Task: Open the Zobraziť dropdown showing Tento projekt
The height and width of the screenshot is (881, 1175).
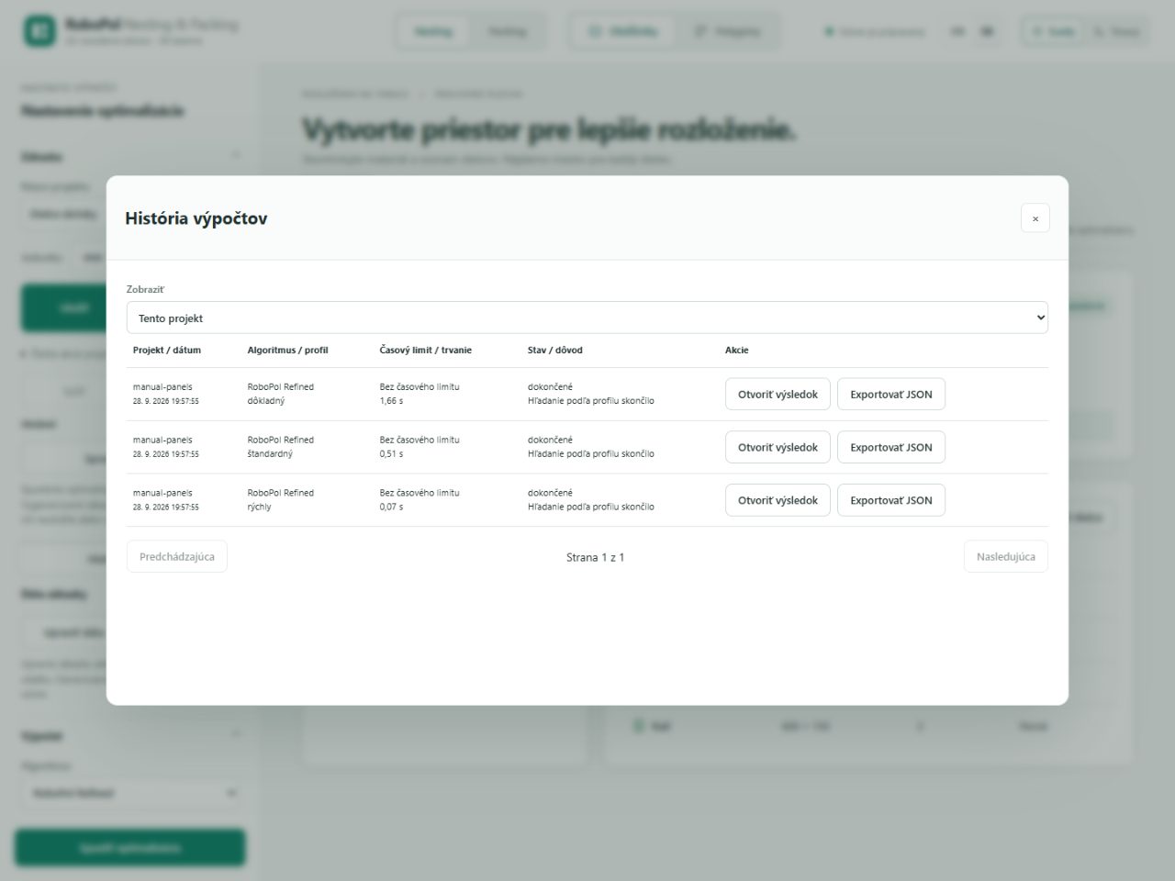Action: pyautogui.click(x=587, y=318)
